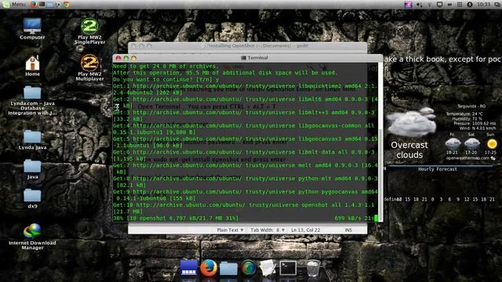Open the Plain Text dropdown in gedit

click(230, 230)
